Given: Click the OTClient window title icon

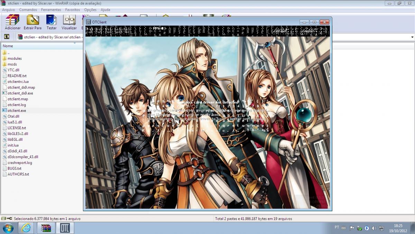Looking at the screenshot, I should click(x=89, y=22).
